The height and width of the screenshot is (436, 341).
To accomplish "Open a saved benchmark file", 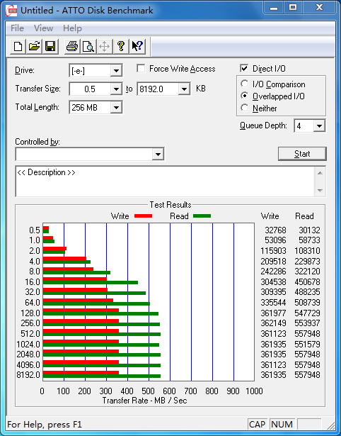I will click(34, 46).
